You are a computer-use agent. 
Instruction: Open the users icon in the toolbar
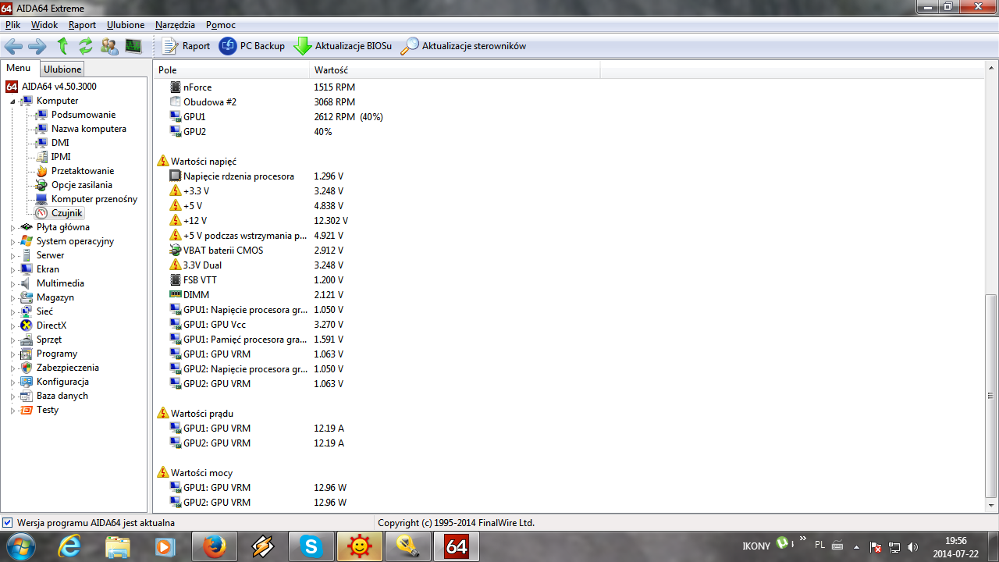click(109, 46)
